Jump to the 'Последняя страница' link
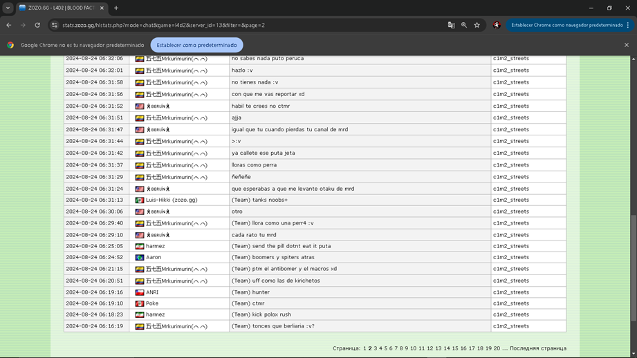 [x=537, y=348]
